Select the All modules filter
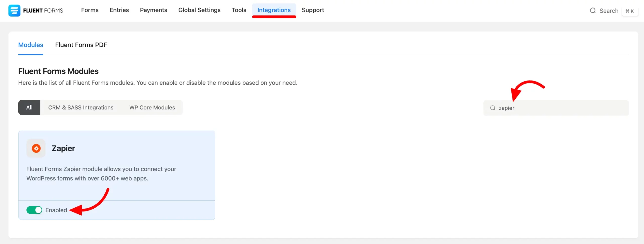Viewport: 644px width, 244px height. (x=29, y=108)
